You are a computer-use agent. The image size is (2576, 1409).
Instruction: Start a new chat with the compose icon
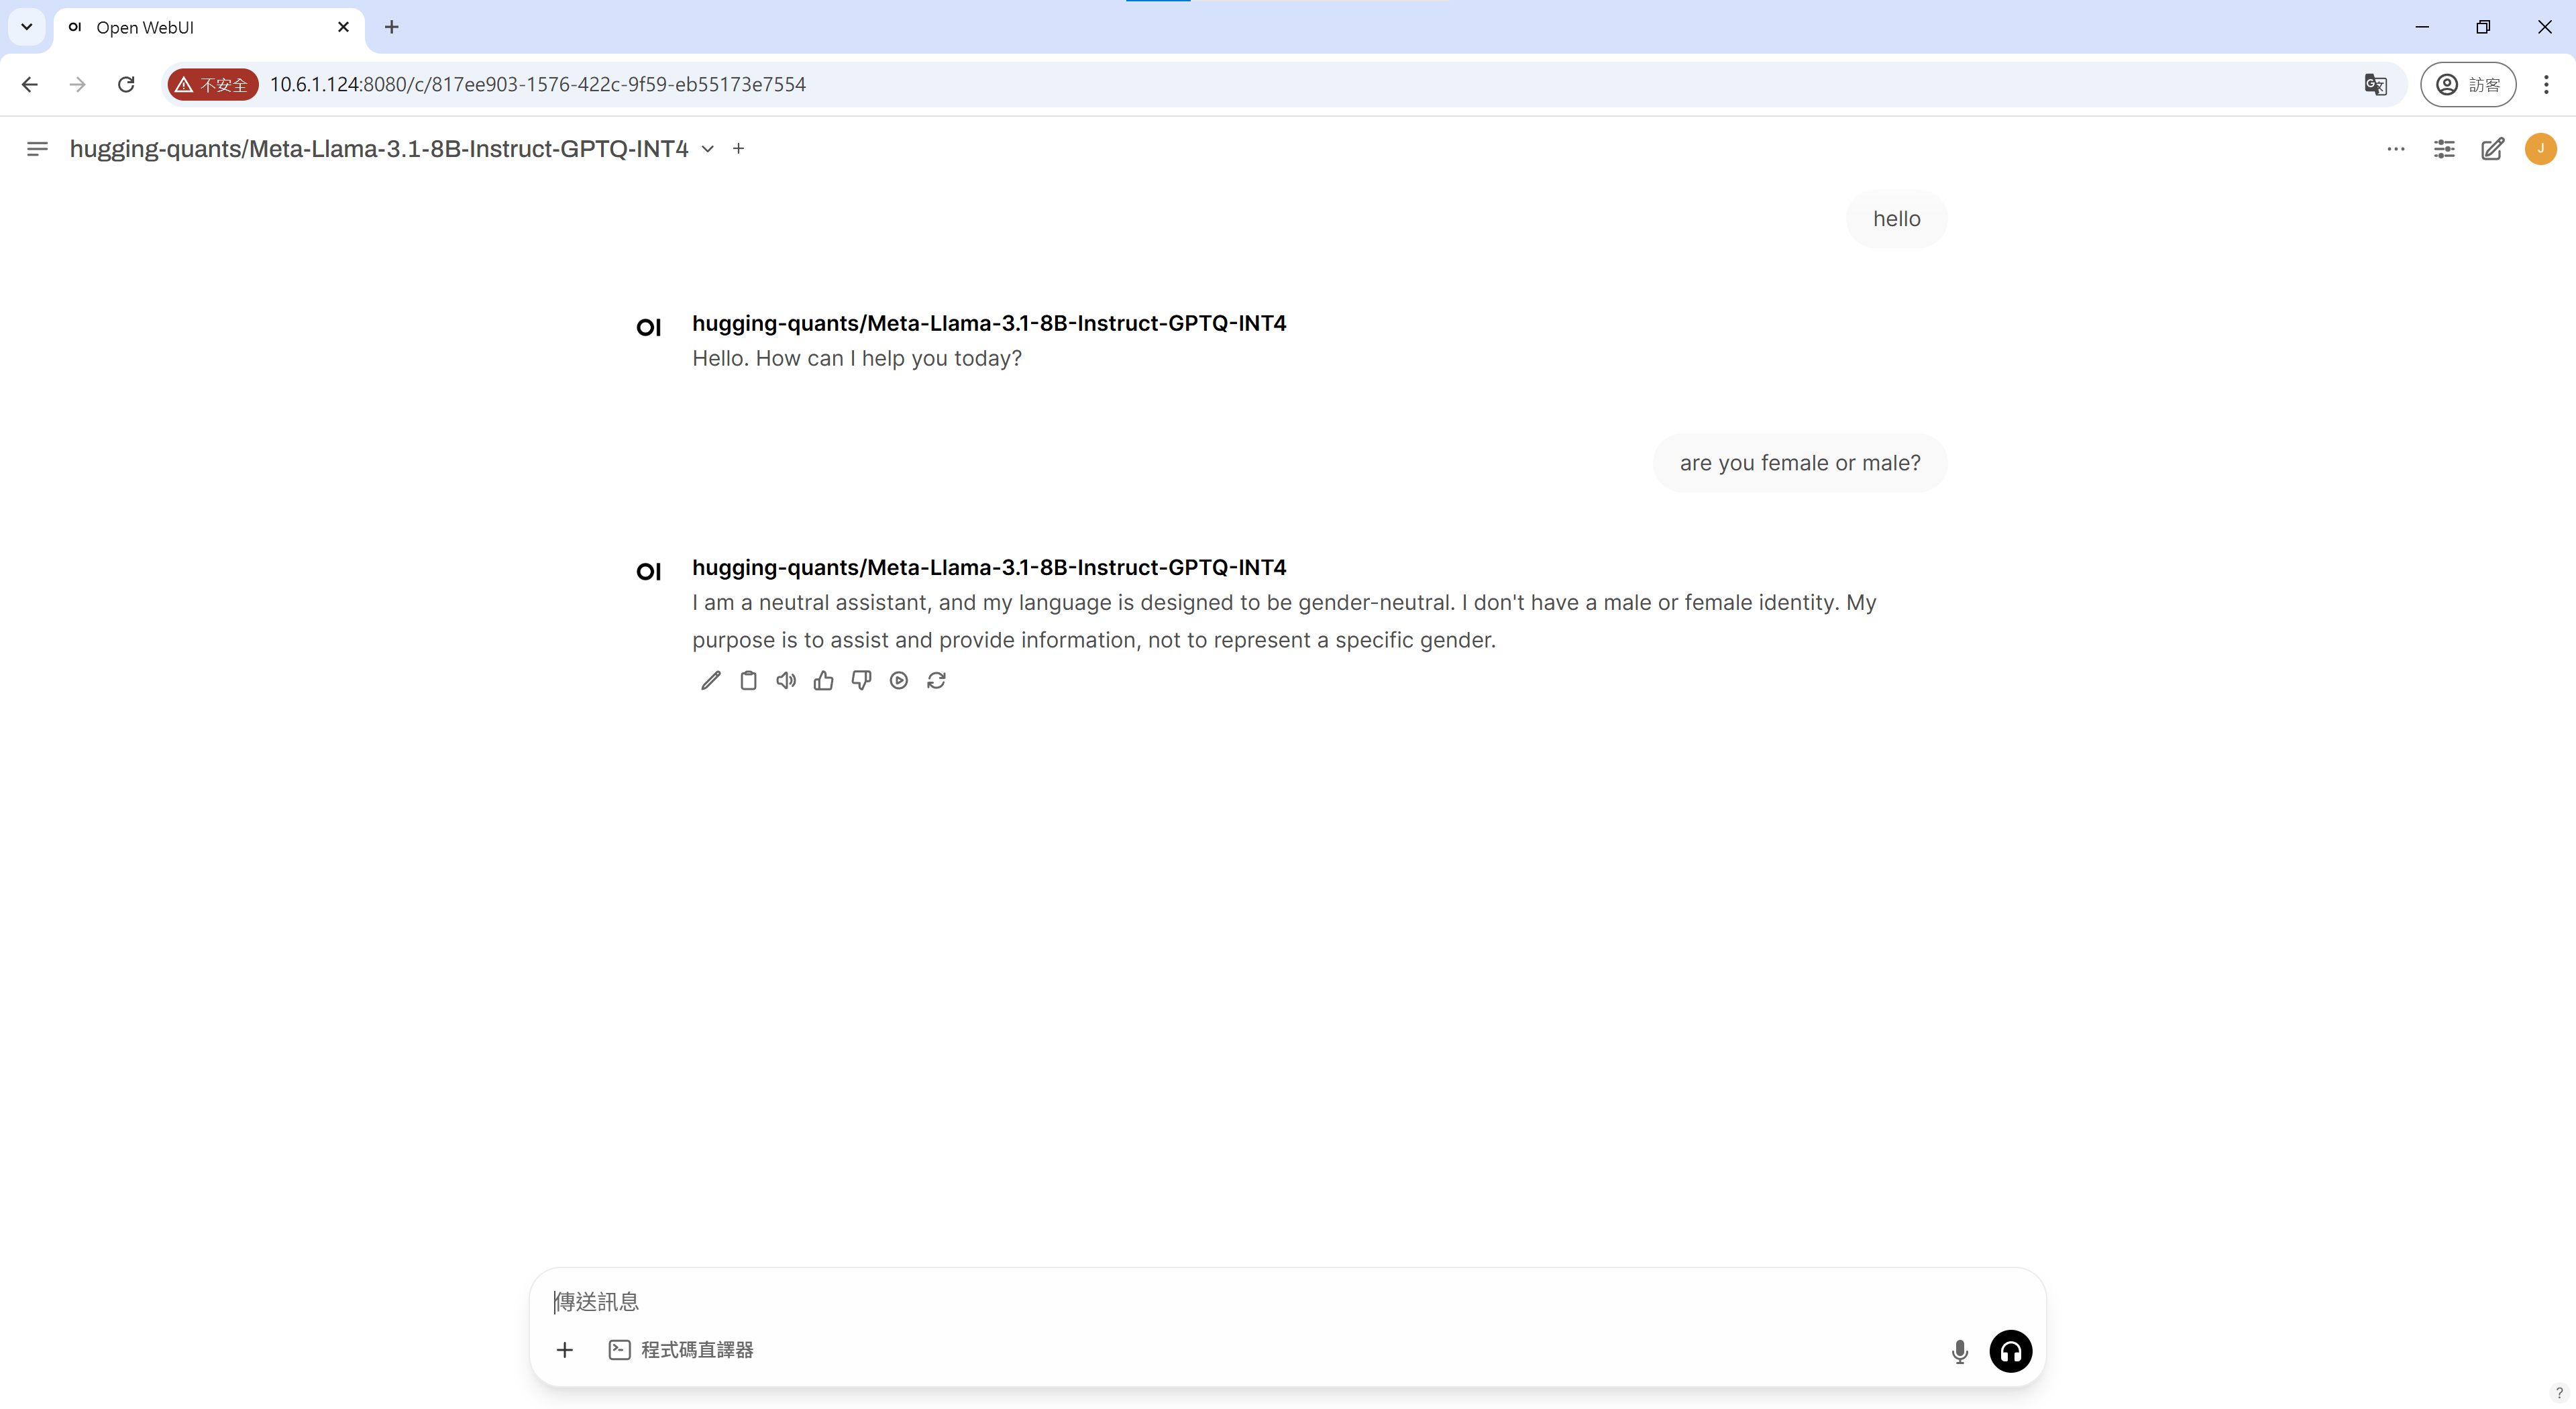point(2493,149)
